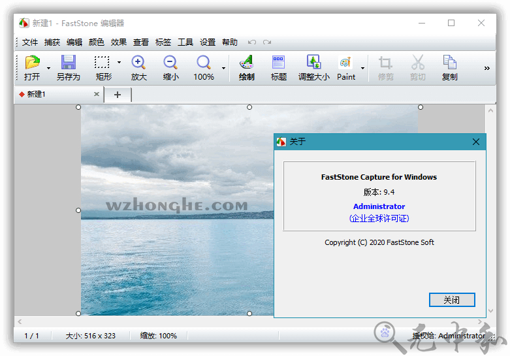Open the 查看 menu
The image size is (510, 356).
(141, 42)
